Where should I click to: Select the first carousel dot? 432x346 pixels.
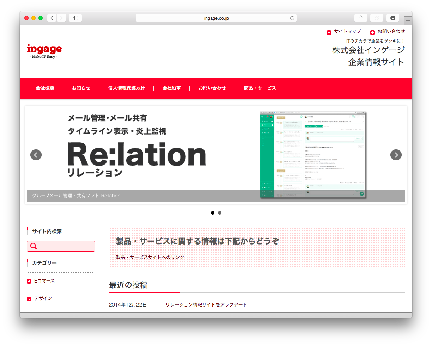[213, 213]
